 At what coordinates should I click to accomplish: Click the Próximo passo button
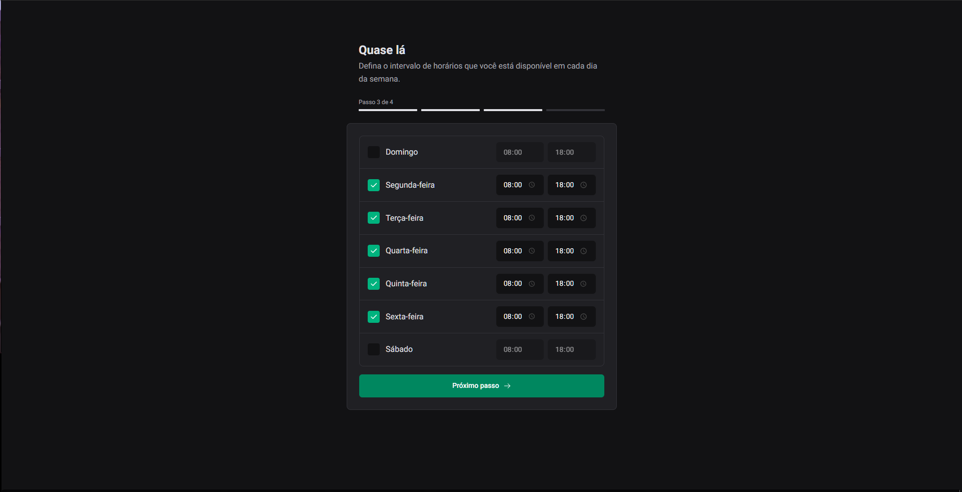[482, 386]
